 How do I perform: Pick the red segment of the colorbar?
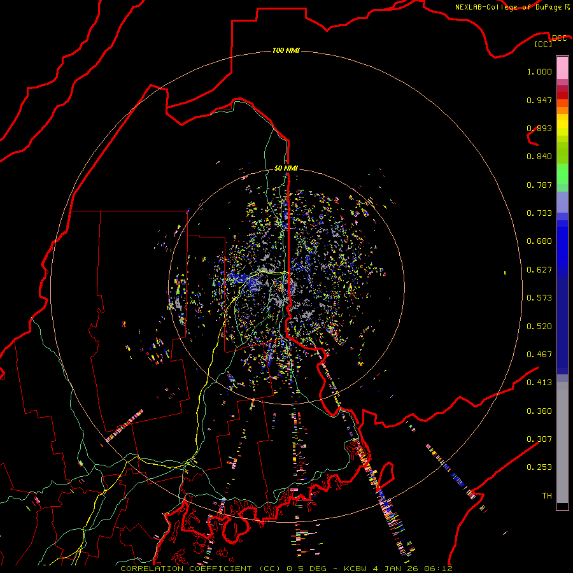562,95
